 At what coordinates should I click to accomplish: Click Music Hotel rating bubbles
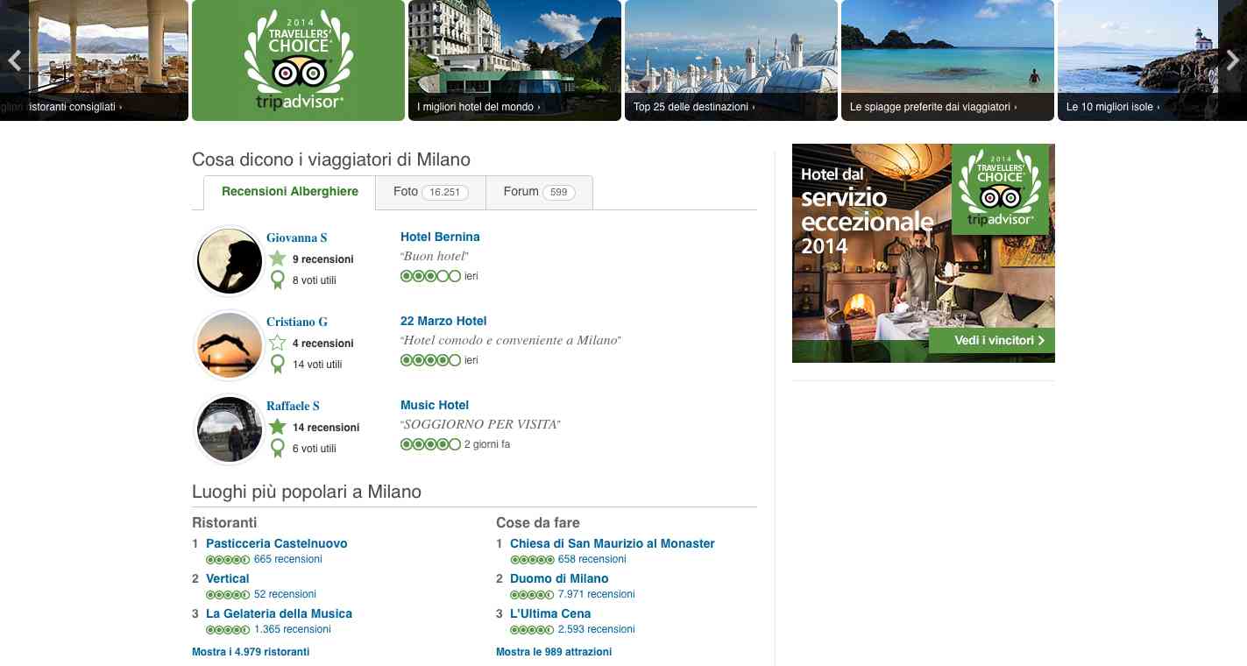pos(430,444)
